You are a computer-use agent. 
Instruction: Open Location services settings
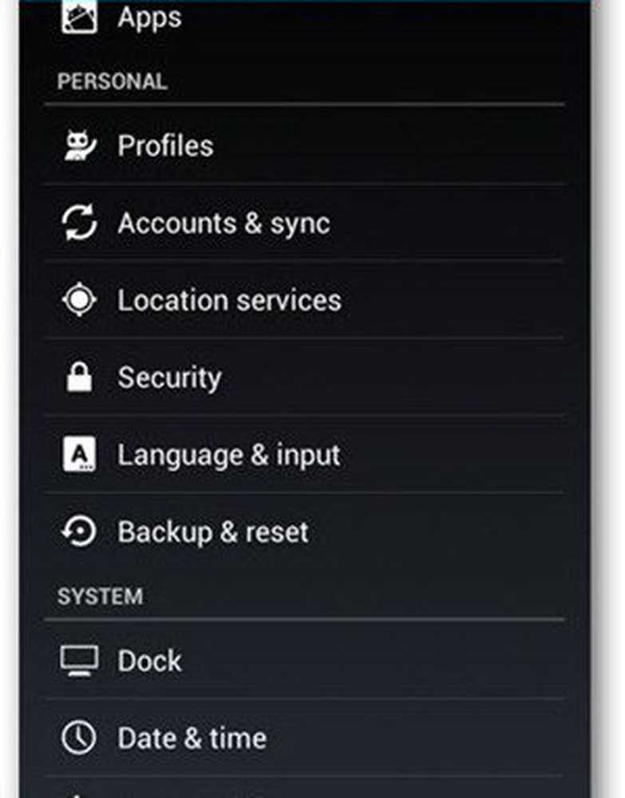[x=229, y=301]
